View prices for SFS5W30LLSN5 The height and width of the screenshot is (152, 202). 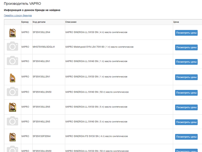186,107
